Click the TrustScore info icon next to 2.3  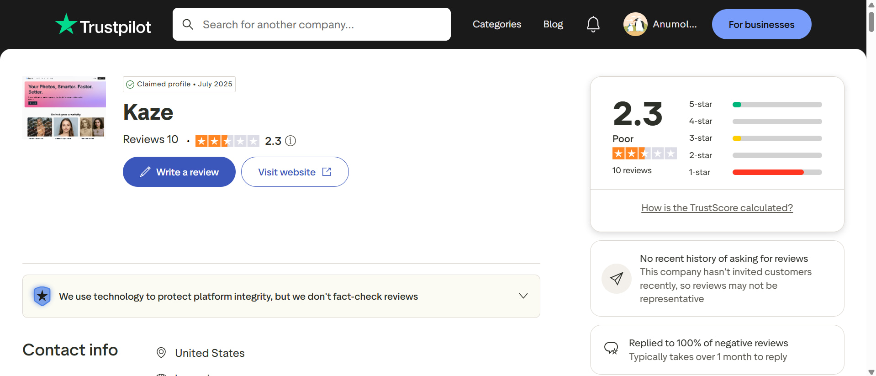tap(290, 141)
